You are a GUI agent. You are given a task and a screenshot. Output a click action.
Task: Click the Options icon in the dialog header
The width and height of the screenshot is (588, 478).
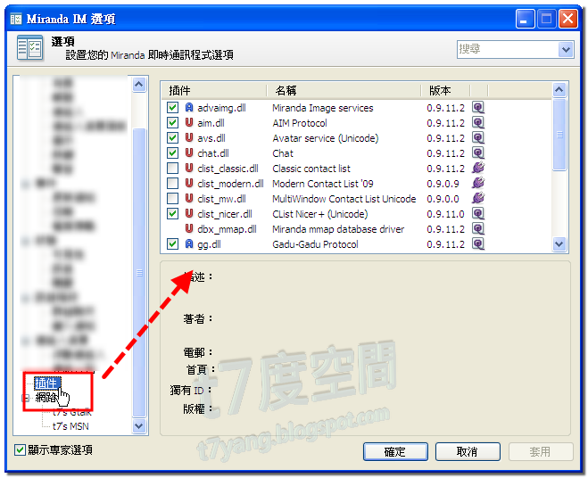click(29, 47)
